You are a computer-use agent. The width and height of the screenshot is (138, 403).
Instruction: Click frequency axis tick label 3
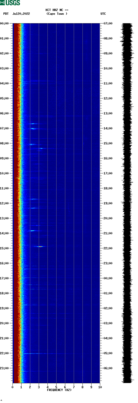pyautogui.click(x=39, y=387)
